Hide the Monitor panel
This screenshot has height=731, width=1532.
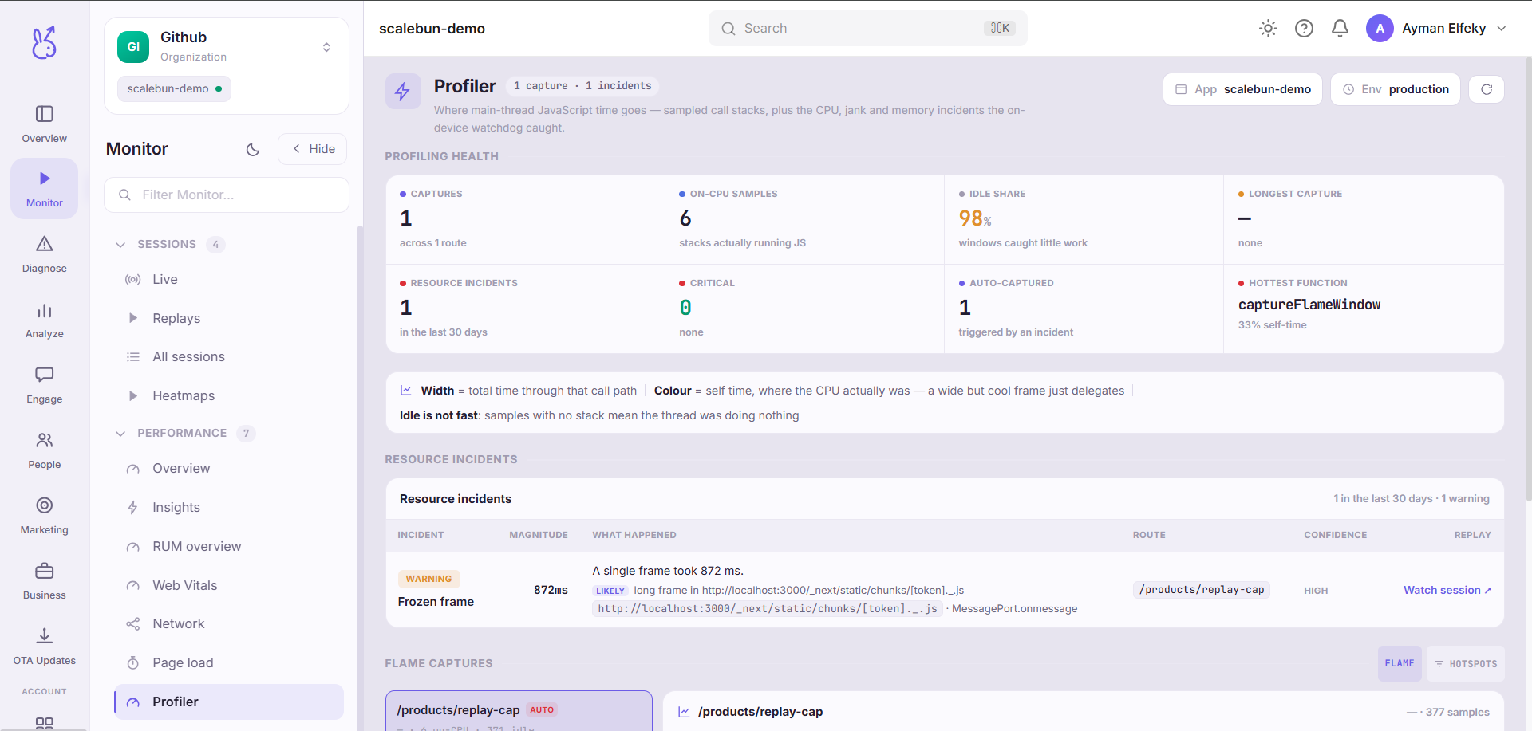pos(313,149)
